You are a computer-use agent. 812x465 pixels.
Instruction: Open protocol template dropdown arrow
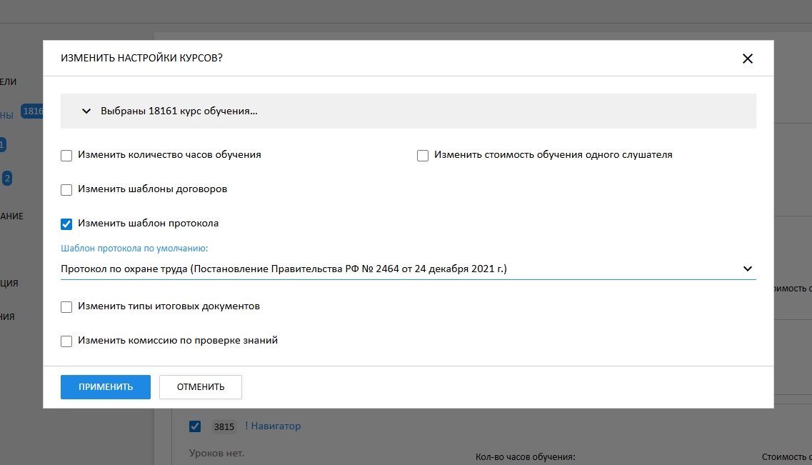748,269
